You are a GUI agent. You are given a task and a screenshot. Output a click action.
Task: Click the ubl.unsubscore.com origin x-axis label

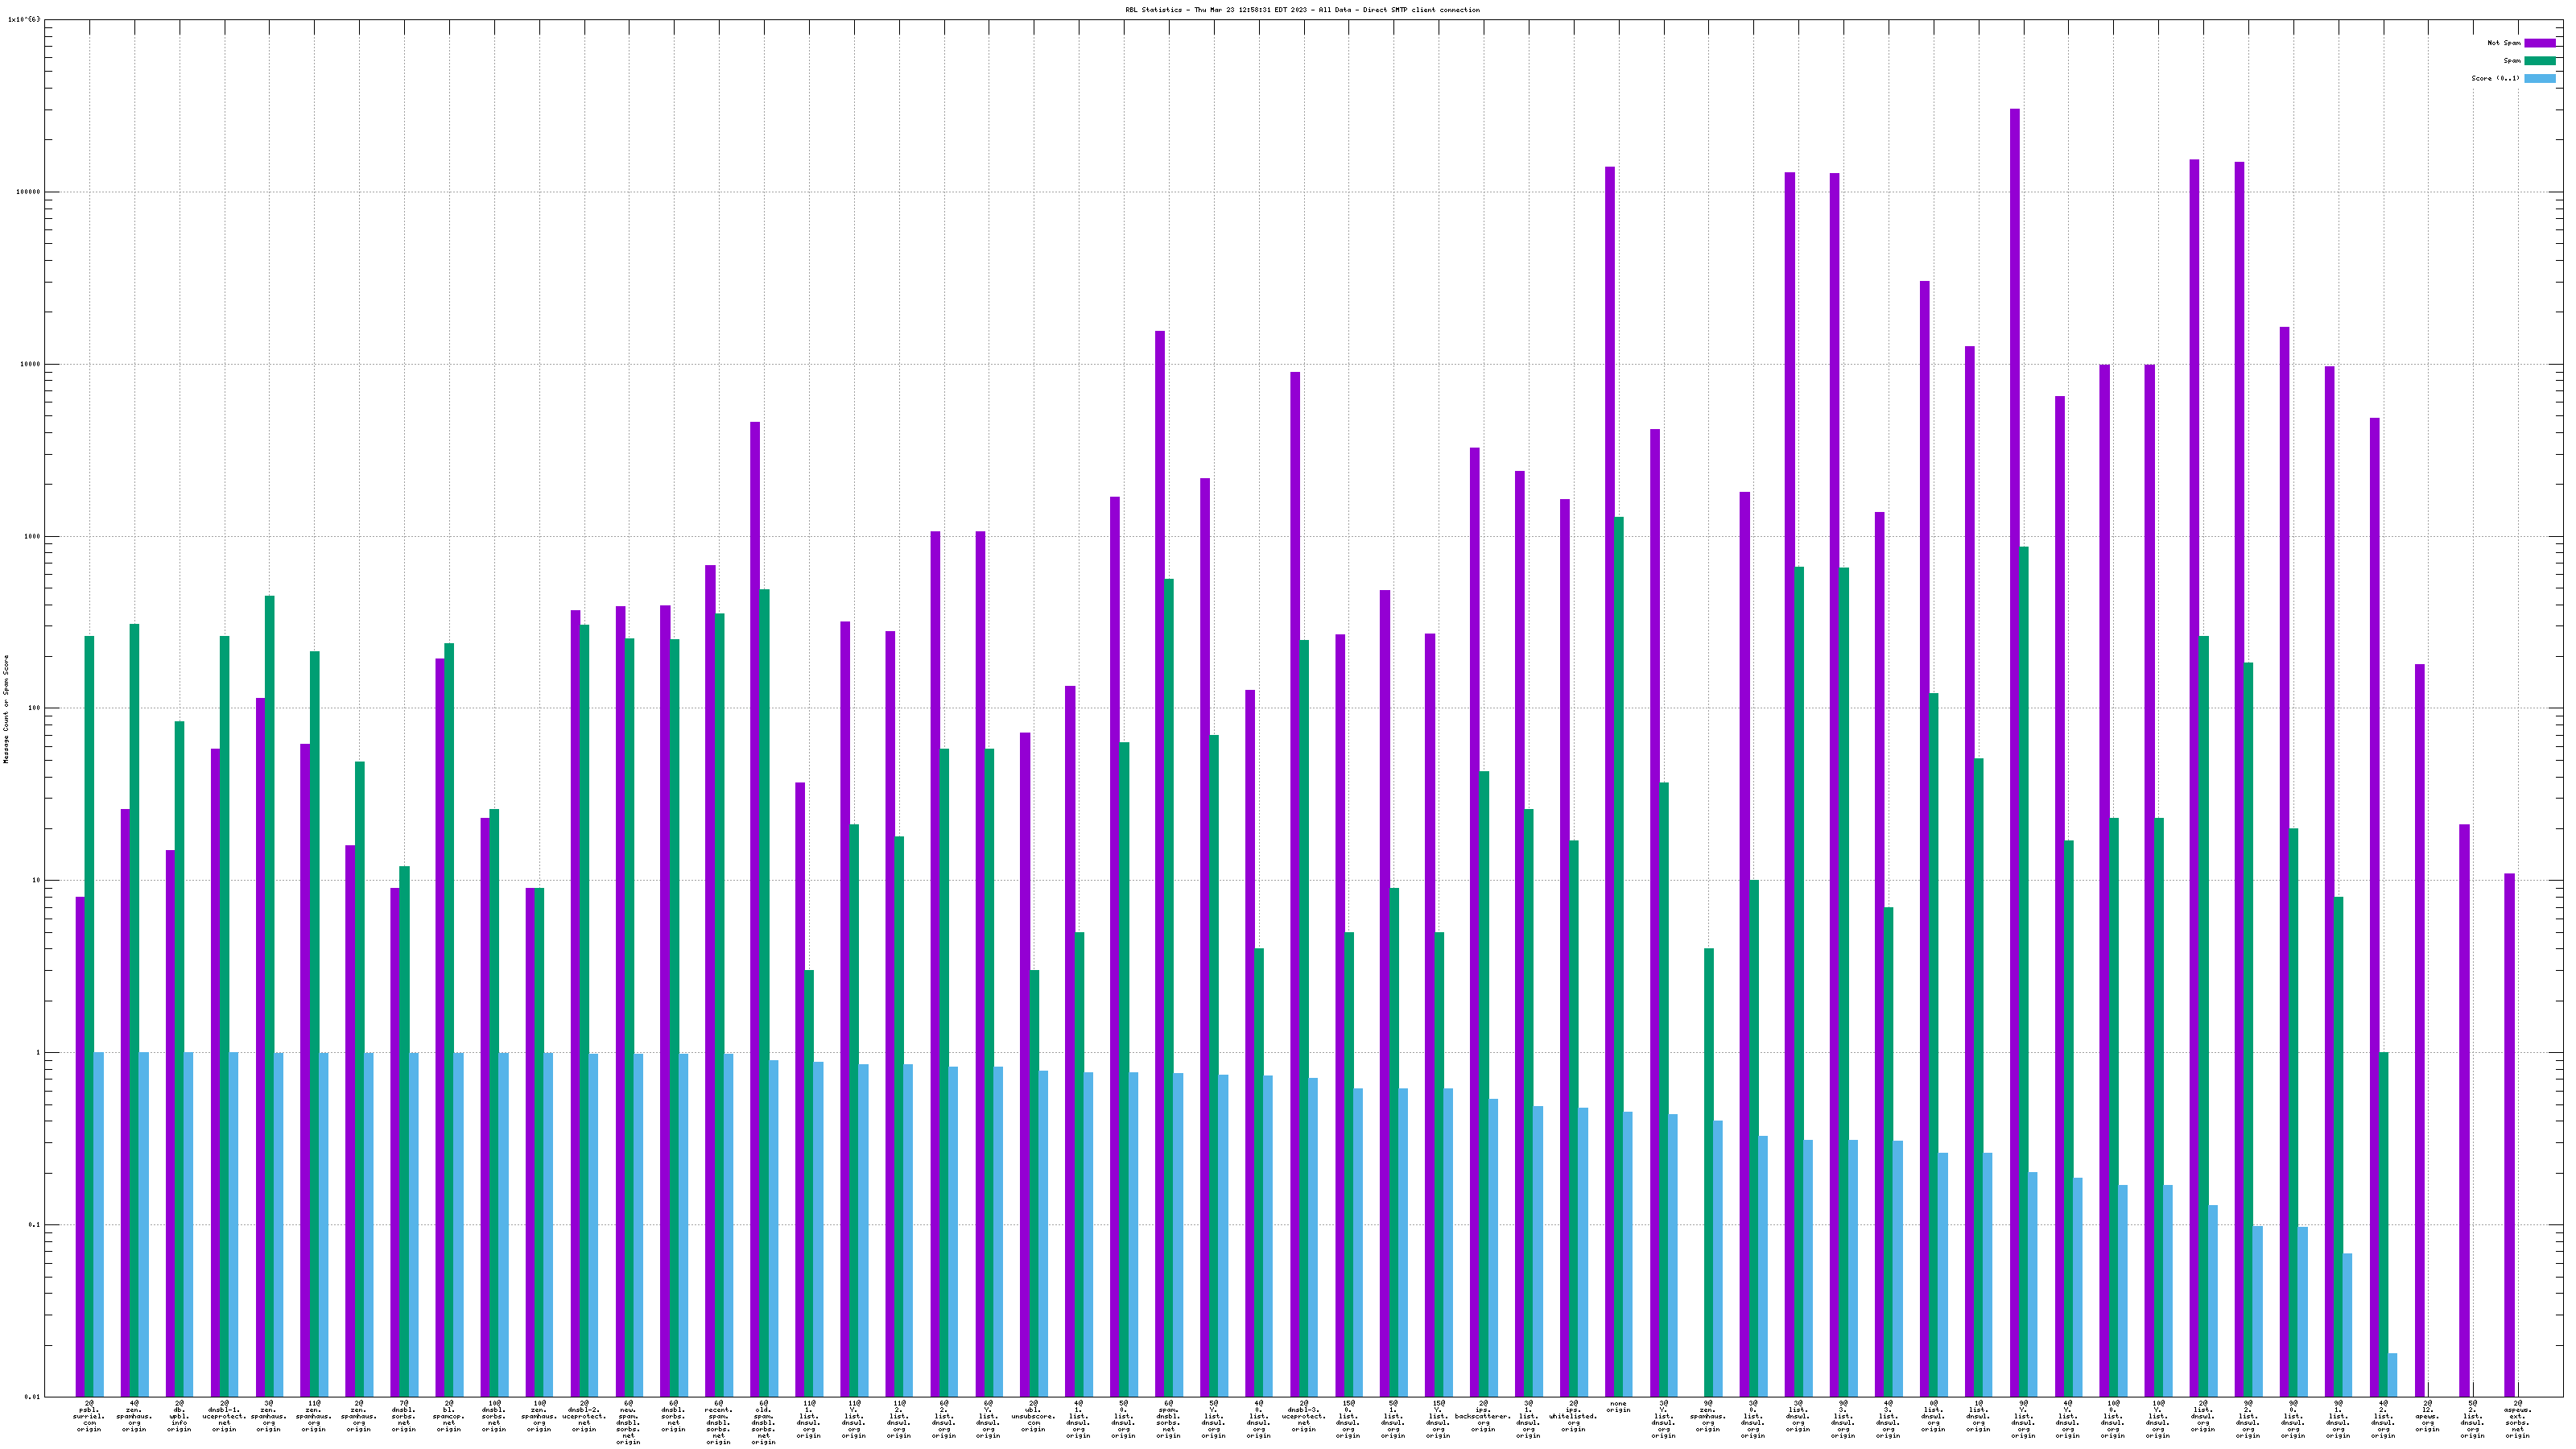tap(1033, 1416)
